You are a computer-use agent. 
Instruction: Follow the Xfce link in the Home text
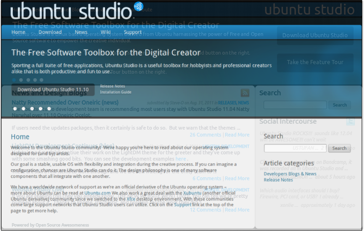tap(131, 199)
